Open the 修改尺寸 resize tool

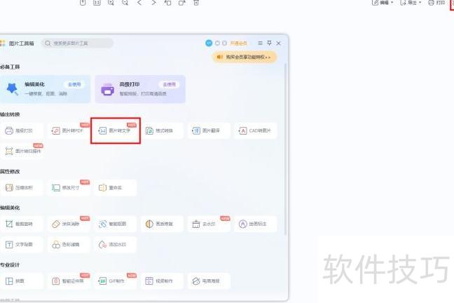(69, 188)
